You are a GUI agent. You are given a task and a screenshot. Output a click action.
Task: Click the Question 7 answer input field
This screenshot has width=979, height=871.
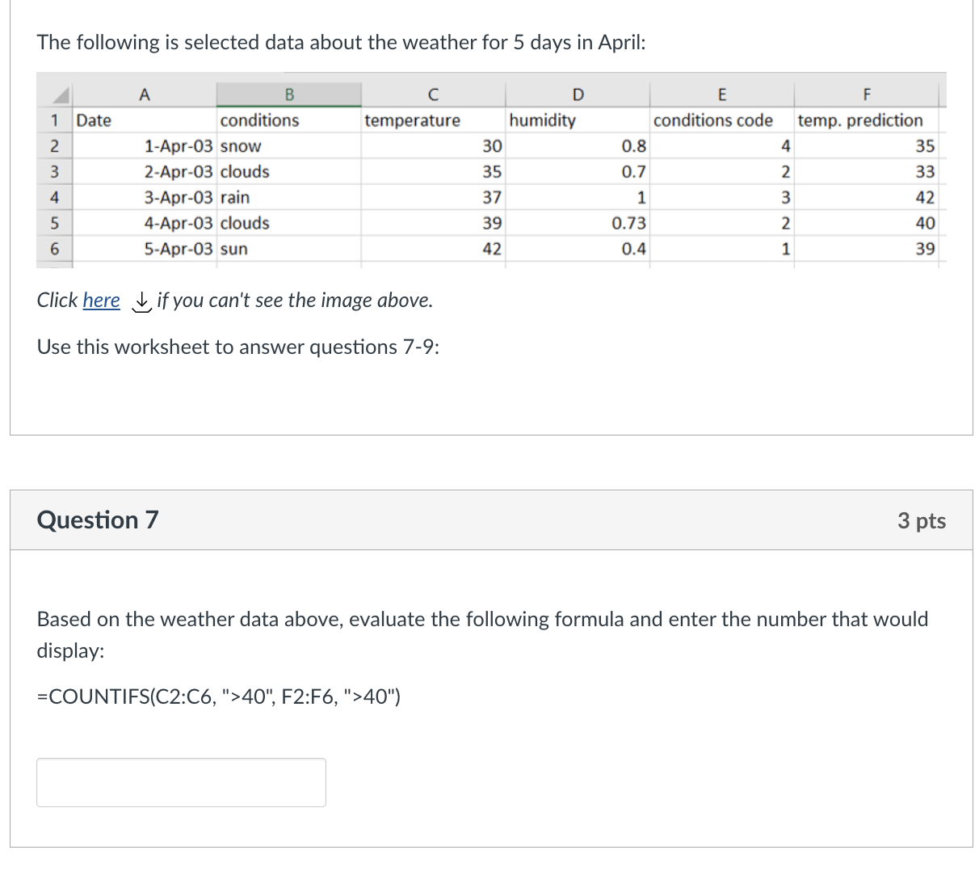[181, 782]
